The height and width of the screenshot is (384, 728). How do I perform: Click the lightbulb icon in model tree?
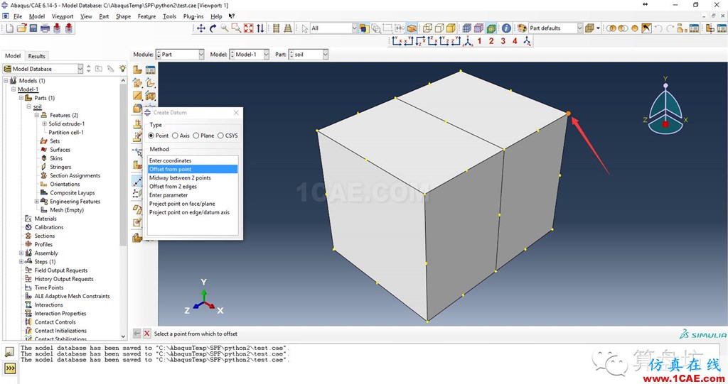click(x=122, y=69)
